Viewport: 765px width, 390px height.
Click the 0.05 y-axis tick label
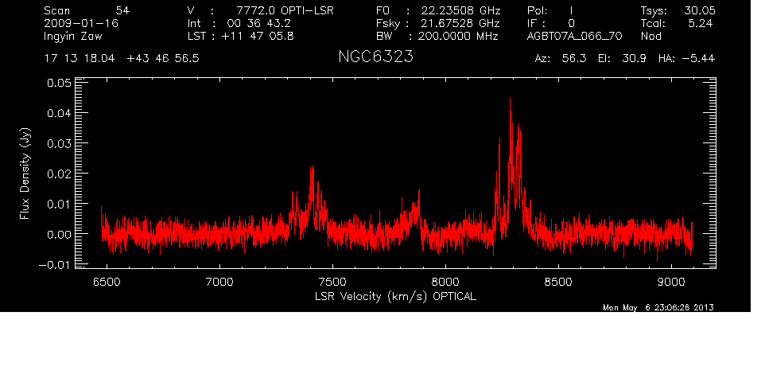click(x=59, y=83)
